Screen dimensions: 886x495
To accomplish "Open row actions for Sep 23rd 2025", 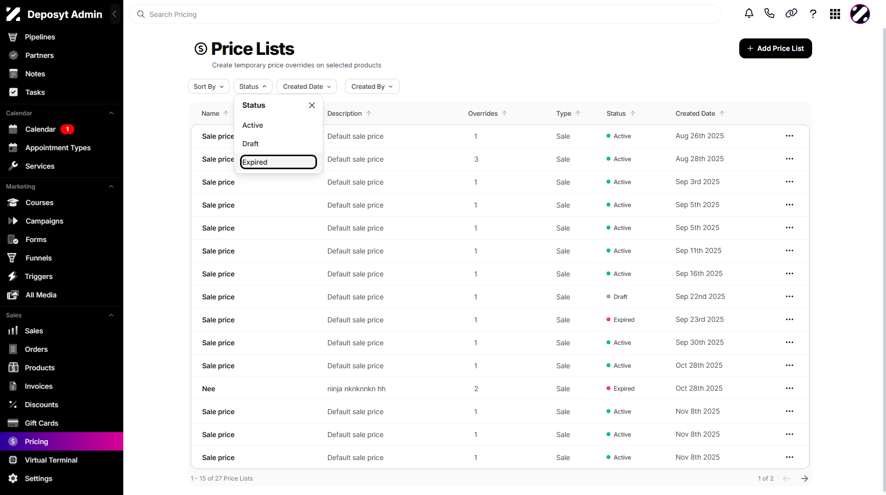I will pos(789,319).
